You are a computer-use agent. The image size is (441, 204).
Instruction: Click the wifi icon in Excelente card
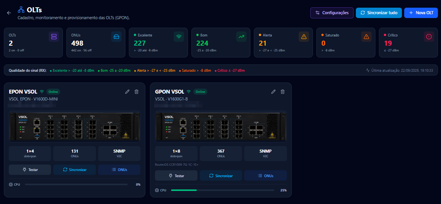[179, 36]
